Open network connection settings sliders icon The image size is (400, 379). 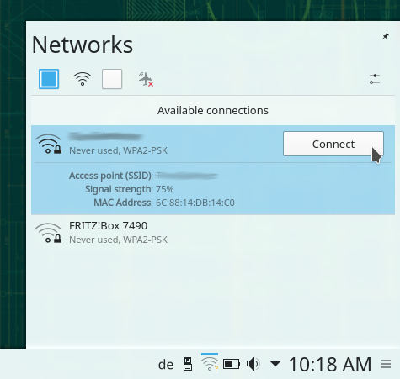[x=375, y=79]
